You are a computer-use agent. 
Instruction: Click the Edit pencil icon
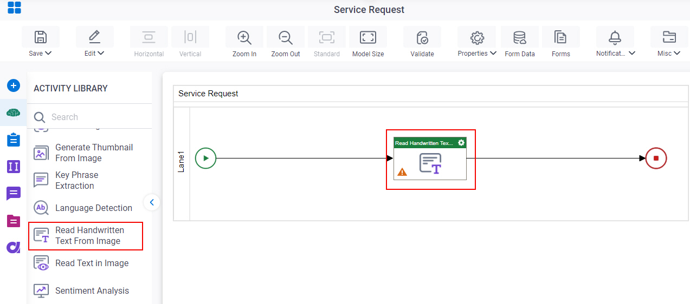click(x=94, y=37)
